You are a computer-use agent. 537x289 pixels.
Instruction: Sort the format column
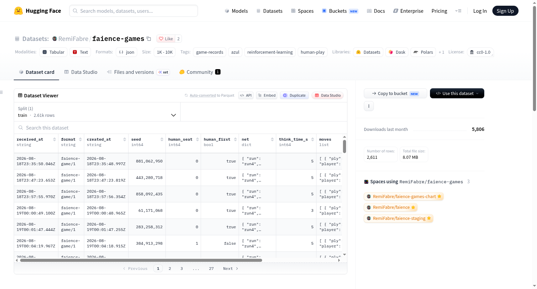pos(80,139)
